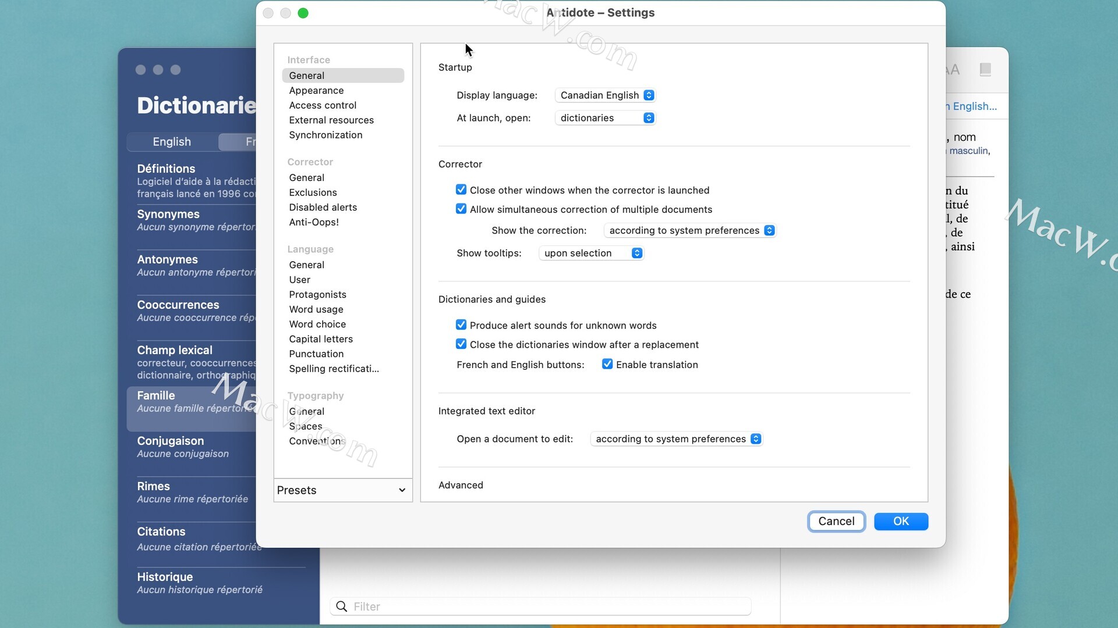
Task: Open Historique in Dictionaries window
Action: point(200,583)
